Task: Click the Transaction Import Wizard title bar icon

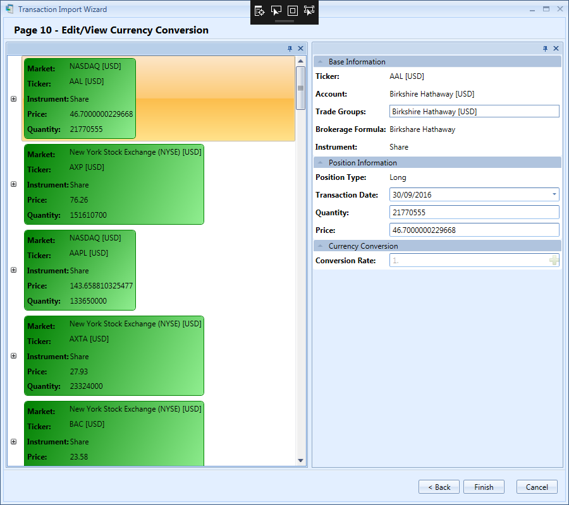Action: [9, 9]
